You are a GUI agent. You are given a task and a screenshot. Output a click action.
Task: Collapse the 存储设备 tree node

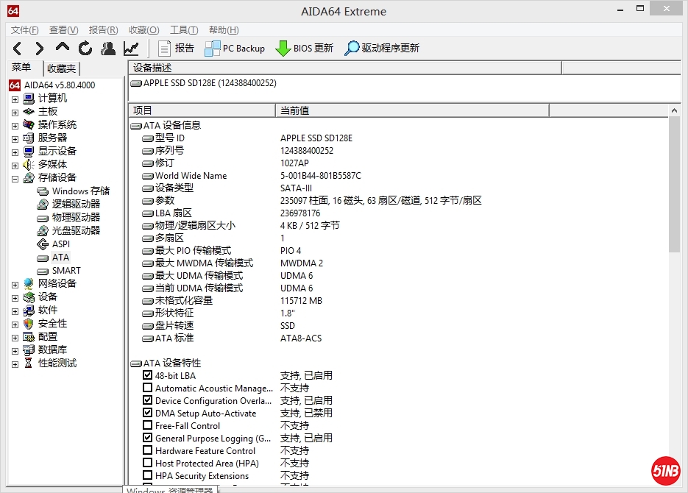[15, 178]
